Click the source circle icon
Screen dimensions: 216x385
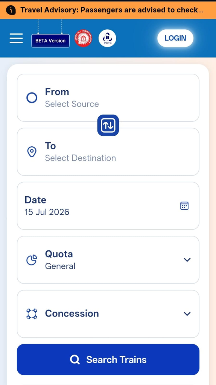[32, 98]
